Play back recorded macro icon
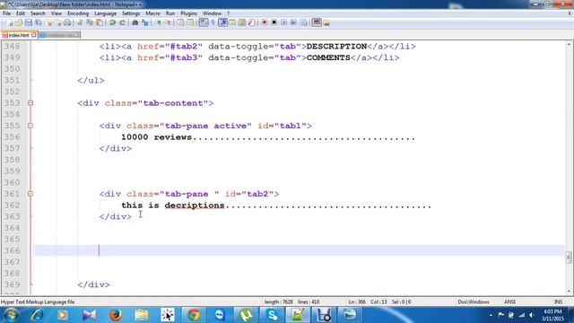 (283, 22)
